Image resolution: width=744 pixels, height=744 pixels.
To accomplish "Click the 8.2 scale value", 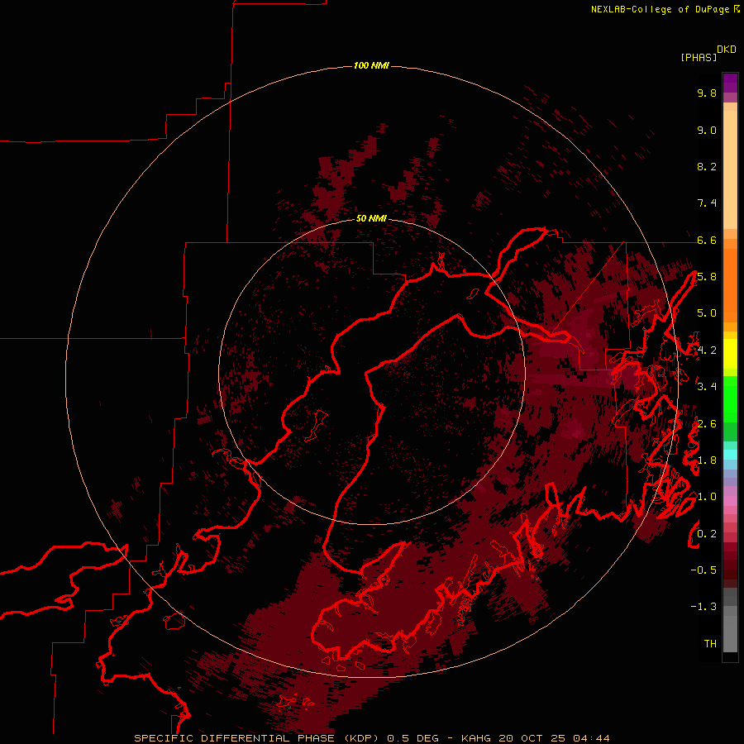I will (x=707, y=166).
